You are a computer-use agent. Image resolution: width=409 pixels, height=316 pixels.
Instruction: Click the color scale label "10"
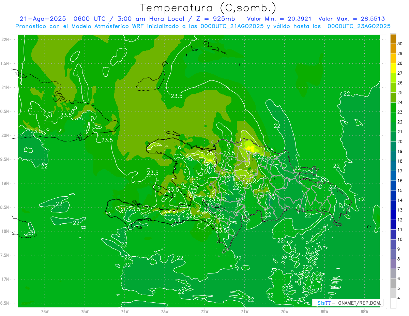tap(400, 239)
